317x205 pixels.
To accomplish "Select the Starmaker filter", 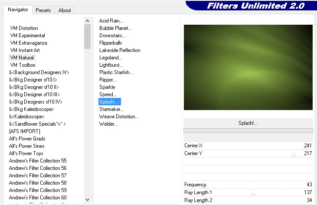I will [x=111, y=109].
